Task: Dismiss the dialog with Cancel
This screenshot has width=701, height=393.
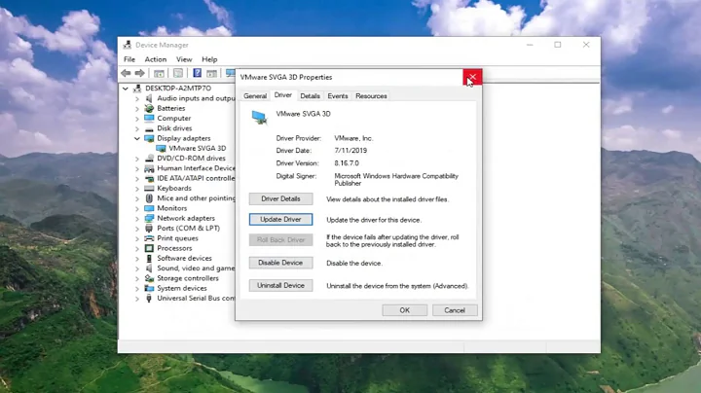Action: coord(455,310)
